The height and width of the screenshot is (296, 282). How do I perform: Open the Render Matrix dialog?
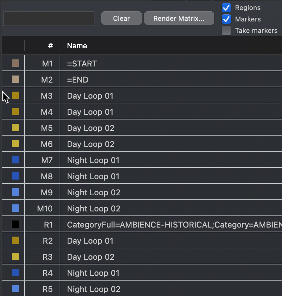(x=179, y=18)
